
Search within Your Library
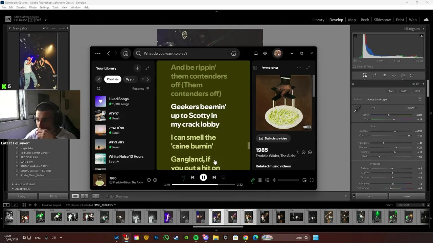coord(99,89)
